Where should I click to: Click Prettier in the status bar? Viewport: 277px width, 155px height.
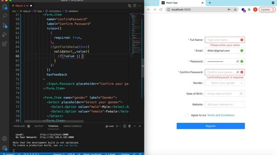[124, 154]
